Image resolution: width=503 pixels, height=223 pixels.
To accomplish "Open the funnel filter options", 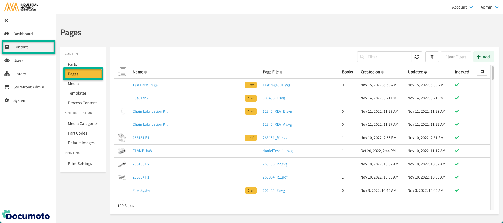I will click(432, 57).
